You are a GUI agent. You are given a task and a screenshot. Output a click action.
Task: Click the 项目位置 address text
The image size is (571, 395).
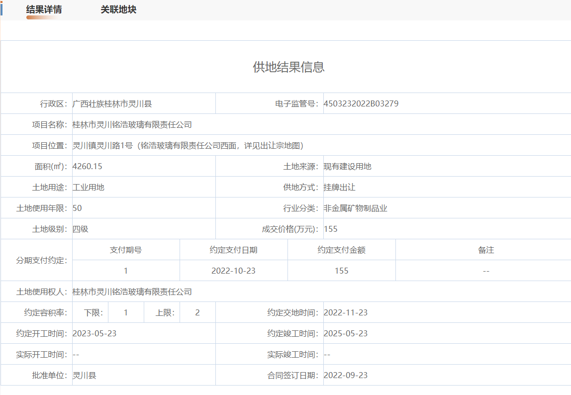click(188, 146)
